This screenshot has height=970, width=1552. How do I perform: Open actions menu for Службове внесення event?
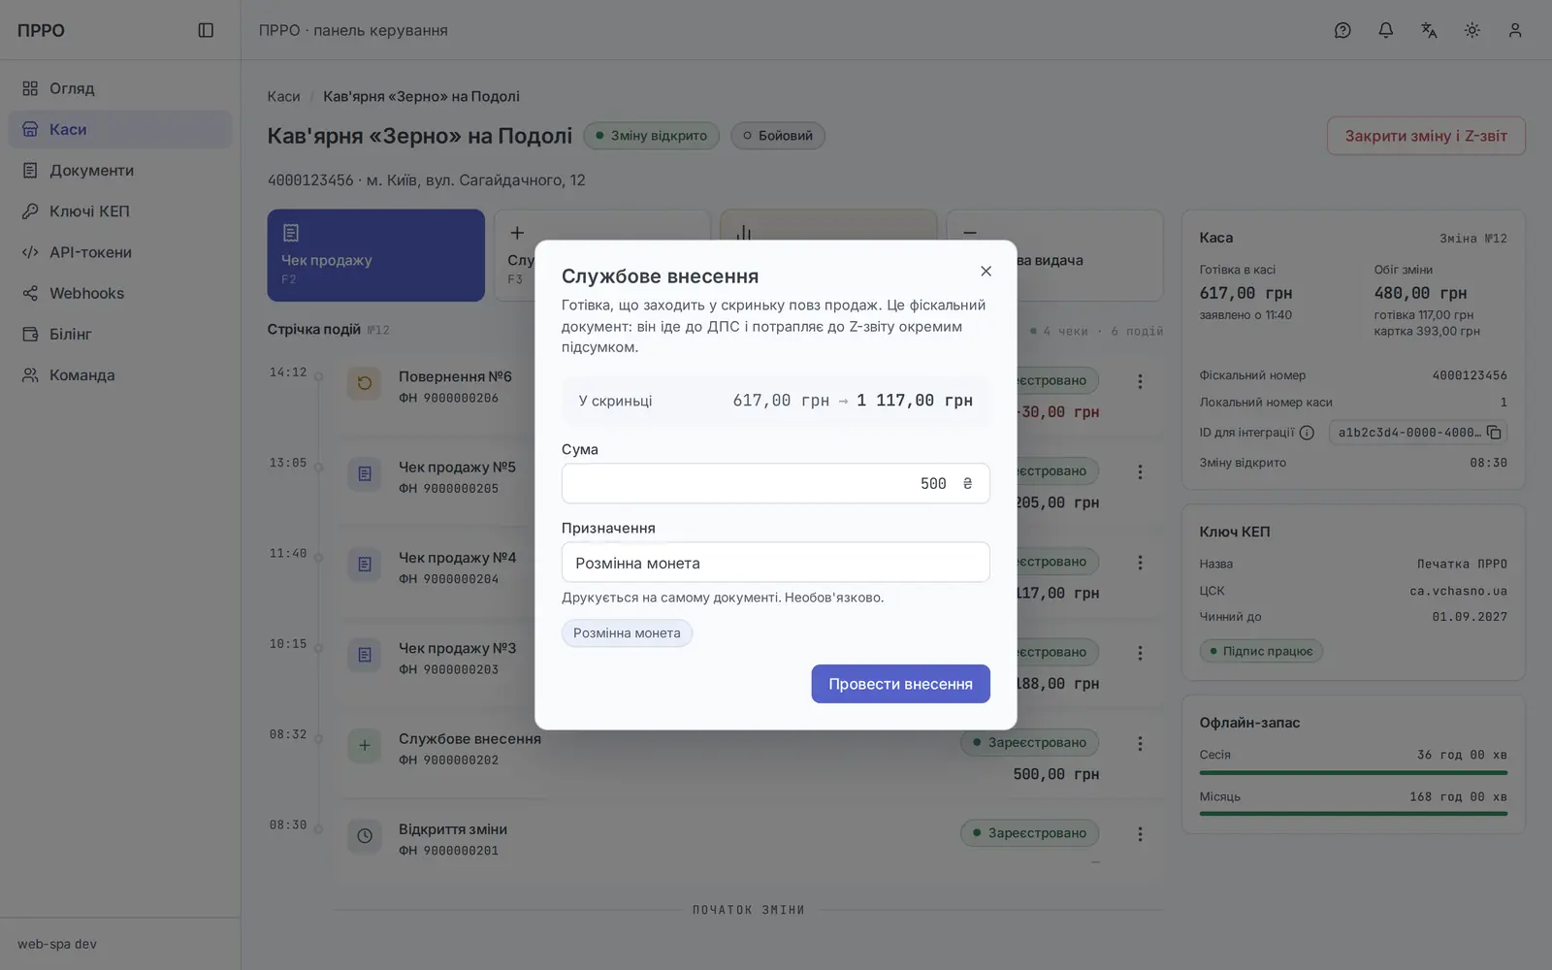tap(1140, 743)
